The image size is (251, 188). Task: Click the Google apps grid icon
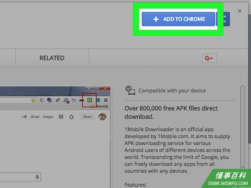click(x=61, y=117)
